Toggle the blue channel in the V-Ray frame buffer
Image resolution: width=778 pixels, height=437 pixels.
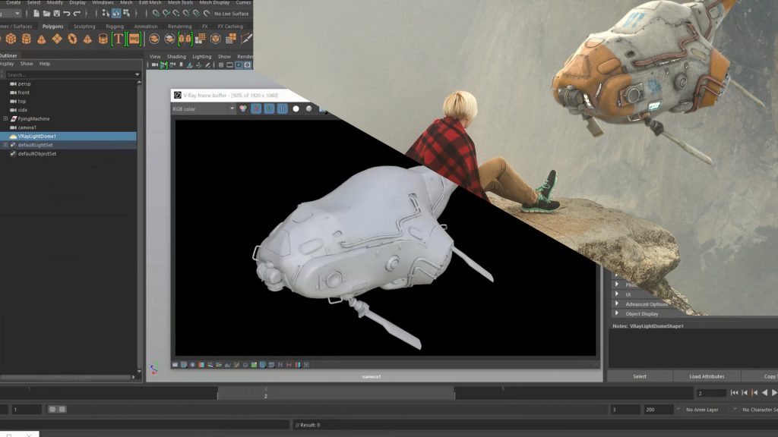pyautogui.click(x=283, y=108)
